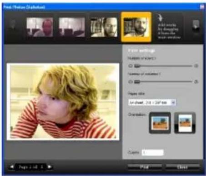The image size is (206, 176).
Task: Click the Print button
Action: point(144,167)
